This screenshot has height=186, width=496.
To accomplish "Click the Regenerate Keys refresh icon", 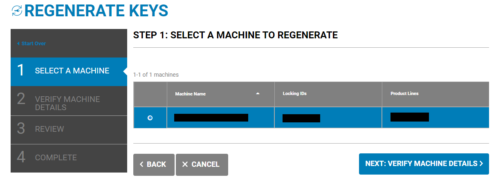I will 17,11.
